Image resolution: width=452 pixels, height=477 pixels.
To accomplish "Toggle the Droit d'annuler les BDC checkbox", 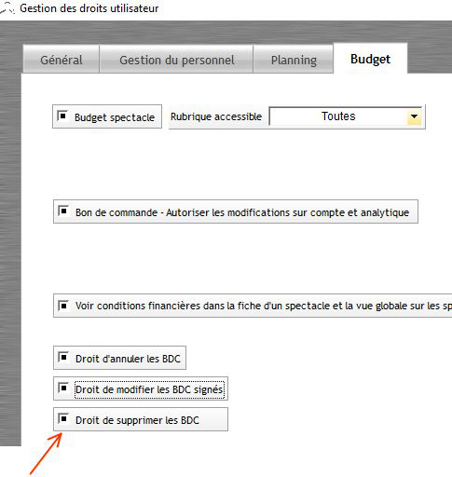I will pos(63,358).
